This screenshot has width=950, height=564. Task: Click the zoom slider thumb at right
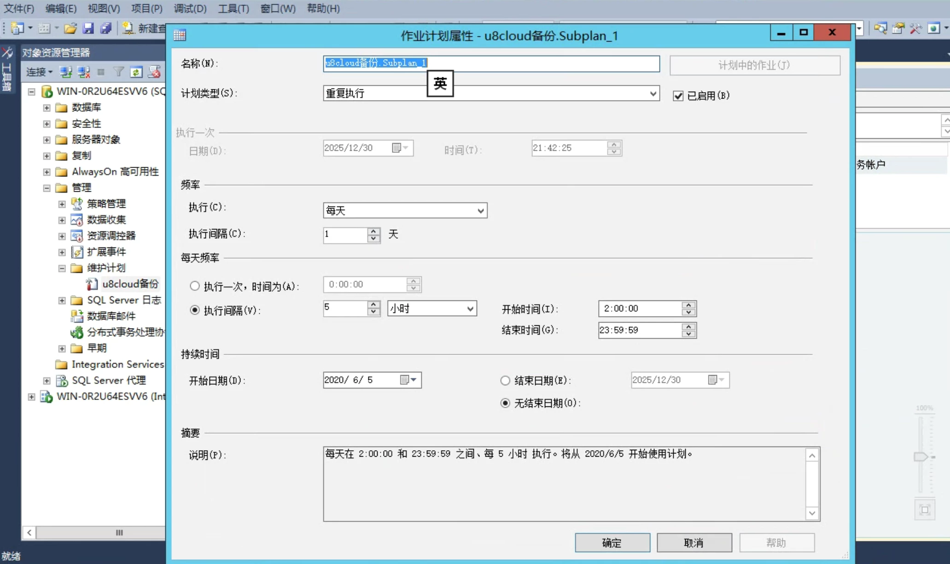tap(921, 457)
